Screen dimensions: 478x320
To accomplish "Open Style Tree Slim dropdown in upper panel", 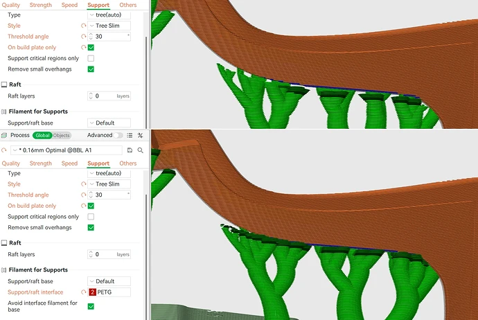I will [x=109, y=26].
